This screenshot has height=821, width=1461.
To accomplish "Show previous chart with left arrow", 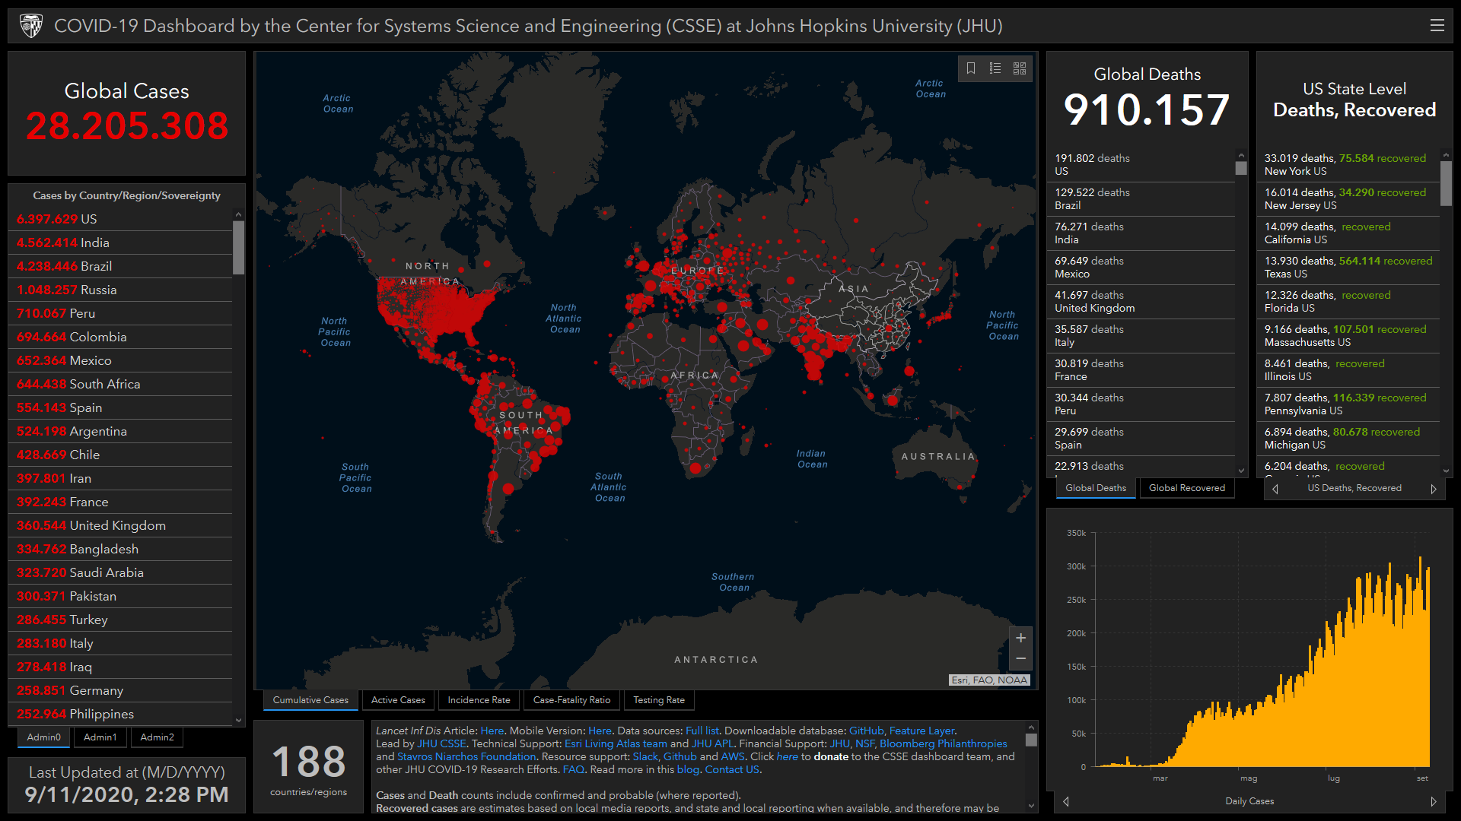I will [x=1066, y=801].
